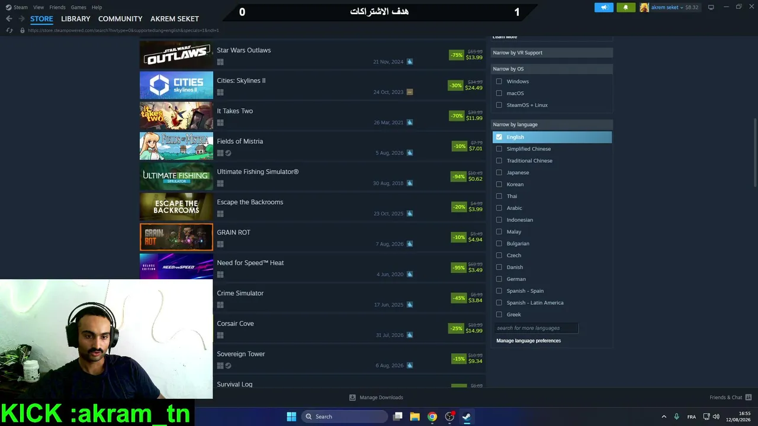Open the STORE tab

[41, 19]
